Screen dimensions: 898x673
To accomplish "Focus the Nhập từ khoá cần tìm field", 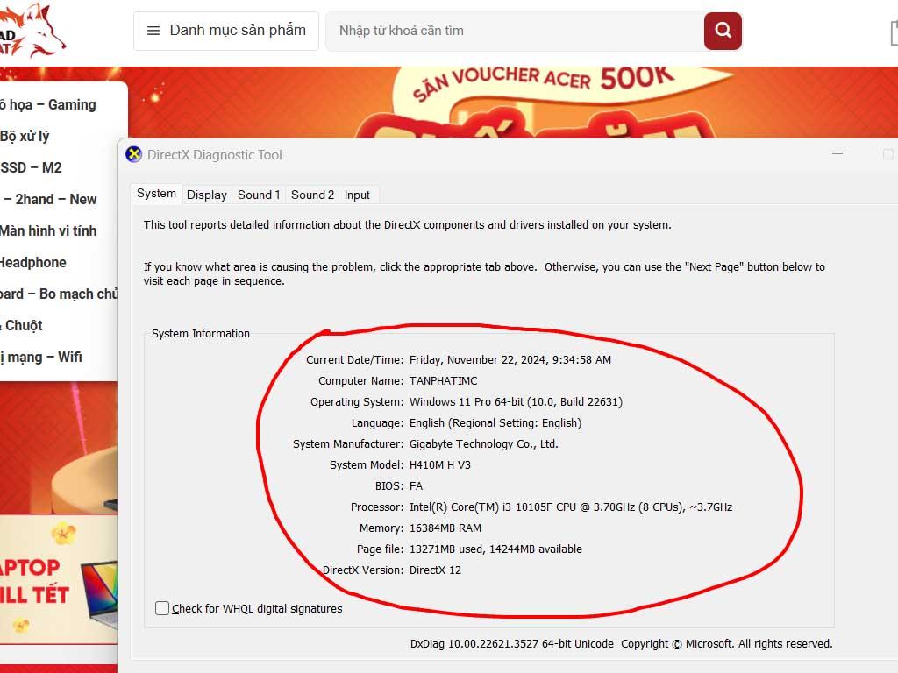I will [516, 31].
